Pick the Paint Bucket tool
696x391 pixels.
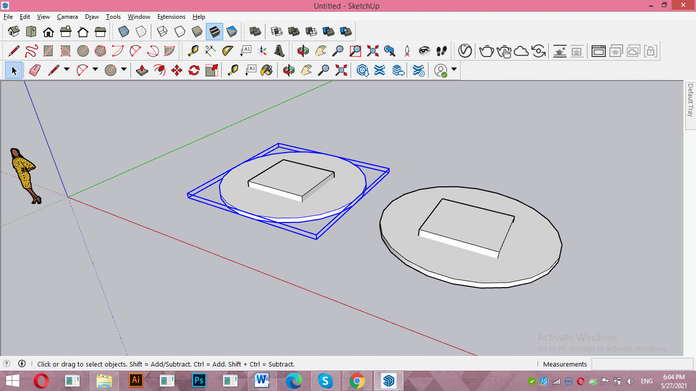click(x=266, y=70)
